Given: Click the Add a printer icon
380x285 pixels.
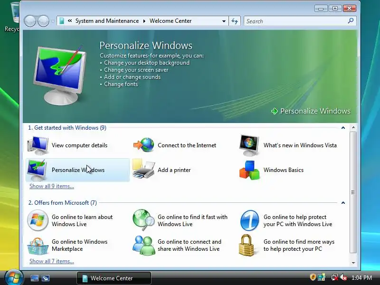Looking at the screenshot, I should click(144, 169).
